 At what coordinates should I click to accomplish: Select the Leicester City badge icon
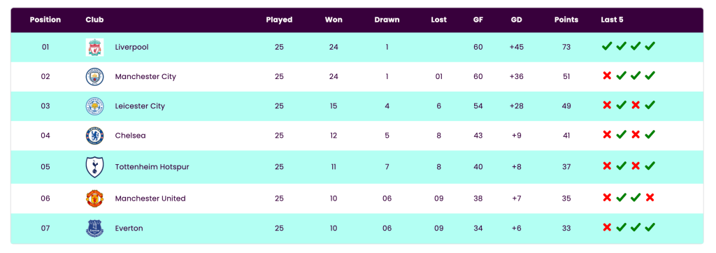coord(94,106)
